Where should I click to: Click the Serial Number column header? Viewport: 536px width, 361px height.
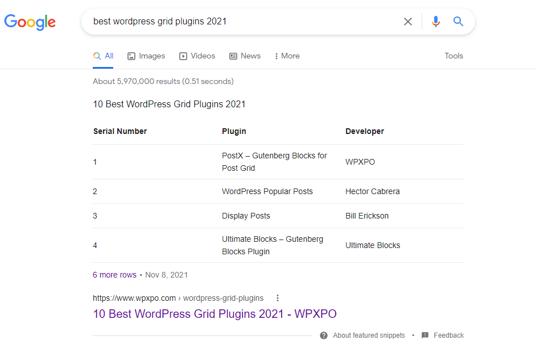(x=120, y=131)
